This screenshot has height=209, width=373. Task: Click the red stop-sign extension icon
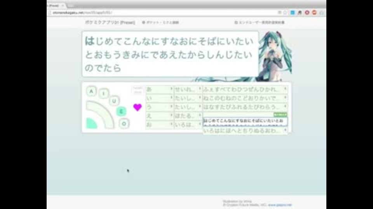click(314, 12)
